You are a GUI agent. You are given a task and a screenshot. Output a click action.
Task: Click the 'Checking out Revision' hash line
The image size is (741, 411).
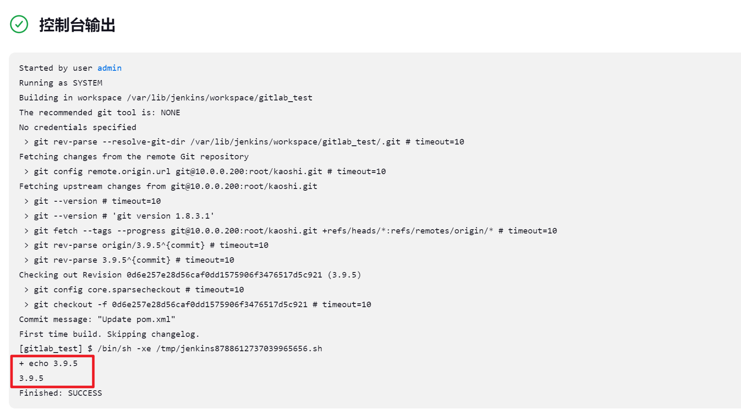190,275
